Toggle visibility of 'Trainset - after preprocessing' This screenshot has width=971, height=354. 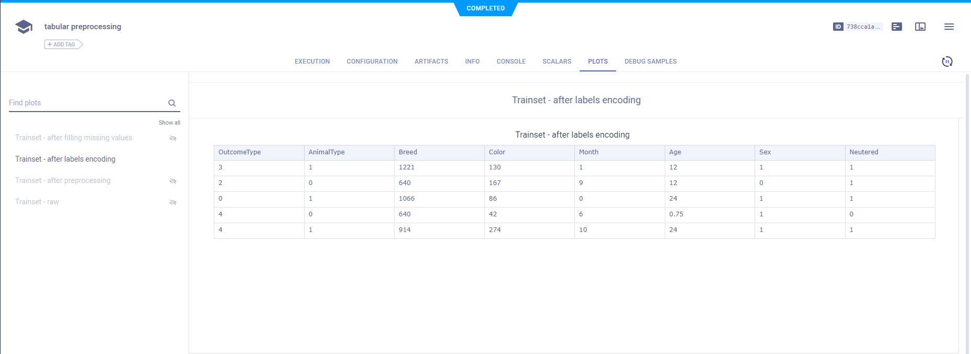[173, 181]
